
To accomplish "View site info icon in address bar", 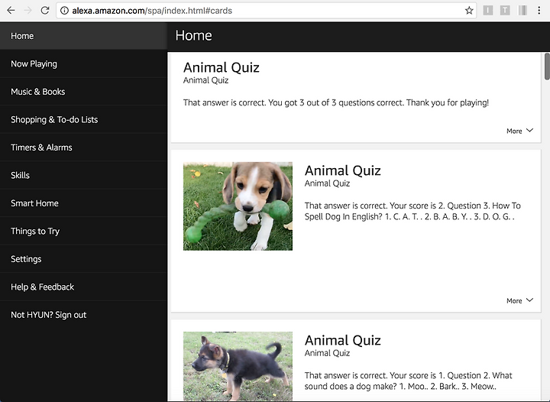I will [x=64, y=11].
